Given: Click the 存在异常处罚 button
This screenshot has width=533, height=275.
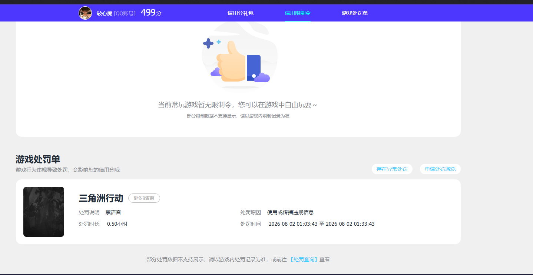Looking at the screenshot, I should 392,169.
